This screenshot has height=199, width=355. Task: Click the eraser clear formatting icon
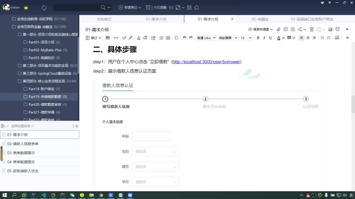pos(145,38)
